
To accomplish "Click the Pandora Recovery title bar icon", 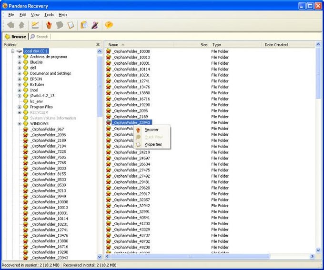I will tap(5, 6).
